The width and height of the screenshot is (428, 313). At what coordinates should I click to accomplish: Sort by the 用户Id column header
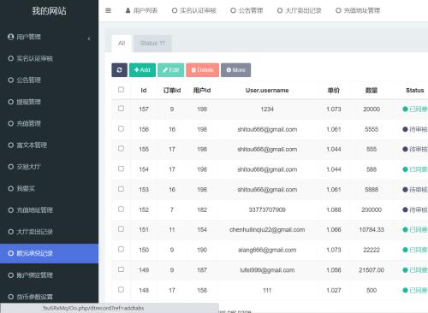[202, 91]
